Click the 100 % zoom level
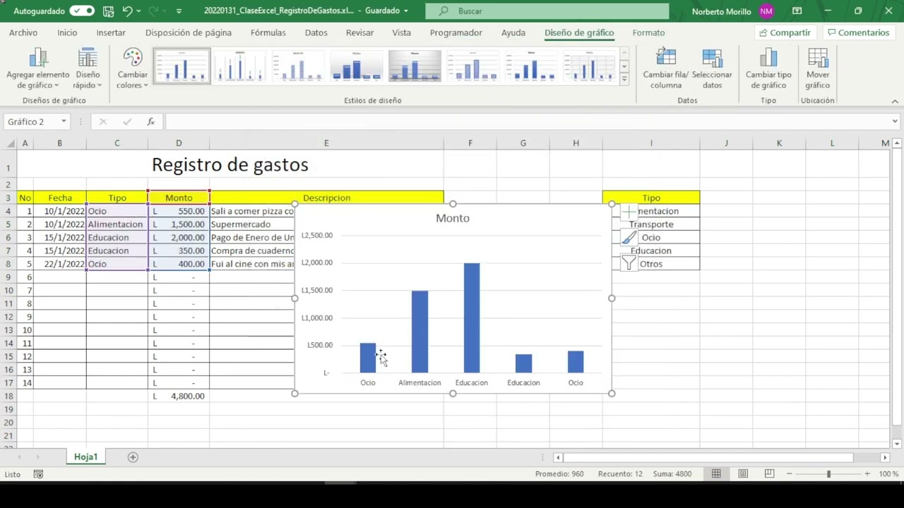The width and height of the screenshot is (904, 508). 888,474
